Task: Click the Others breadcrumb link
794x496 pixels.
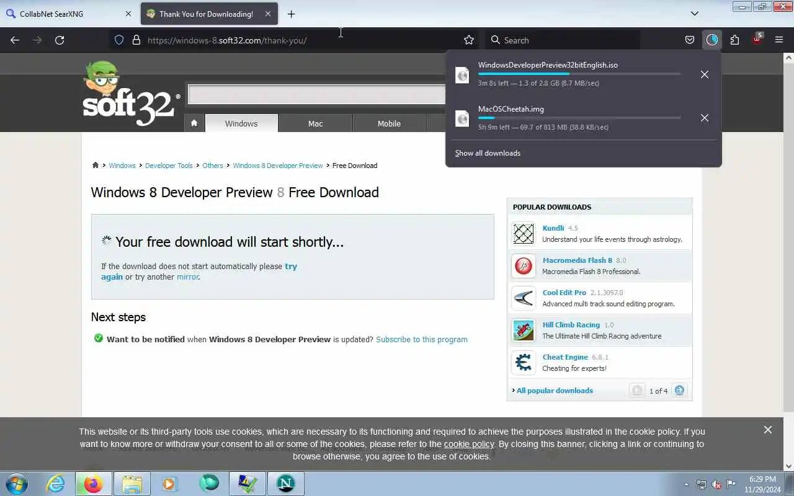Action: (x=213, y=166)
